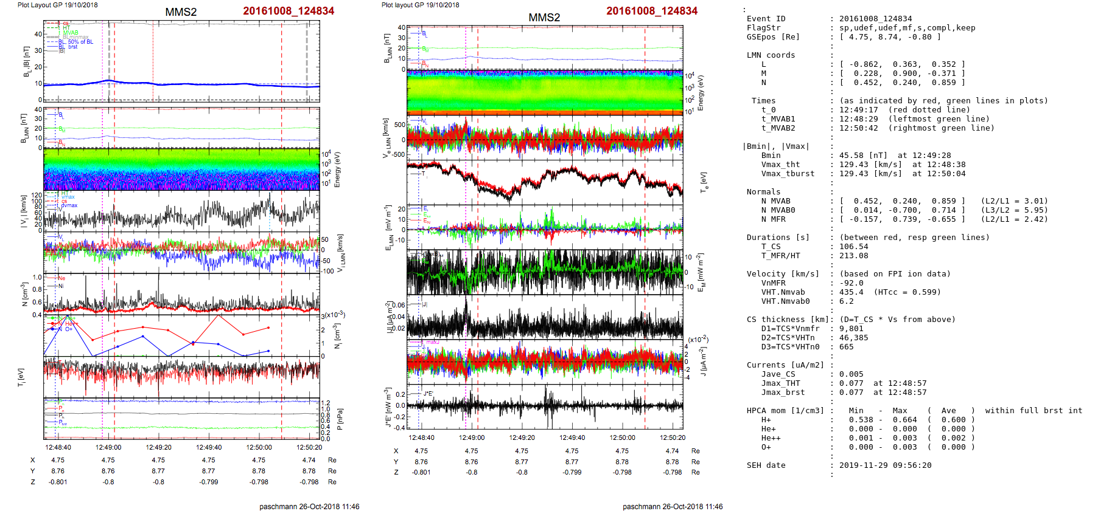Viewport: 1098px width, 511px height.
Task: Click the 'Plot Layout GP 19/10/2018' text at top left
Action: point(57,5)
